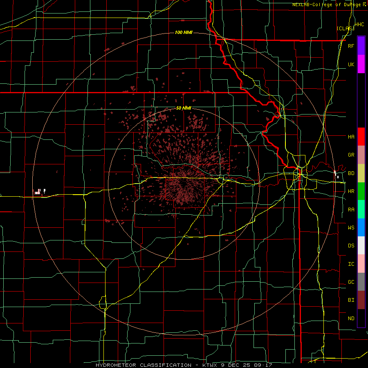Click the 50 NMI range ring label
Image resolution: width=368 pixels, height=368 pixels.
pyautogui.click(x=184, y=108)
